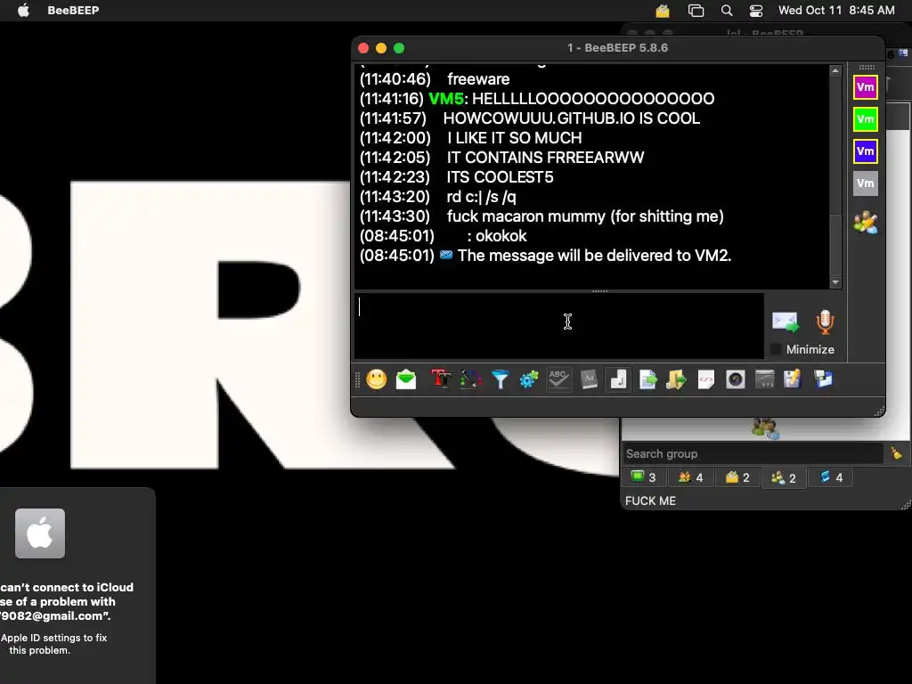Click the Search group field
The width and height of the screenshot is (912, 684).
point(753,453)
